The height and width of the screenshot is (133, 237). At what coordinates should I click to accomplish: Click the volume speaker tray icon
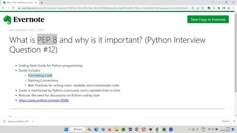click(213, 129)
